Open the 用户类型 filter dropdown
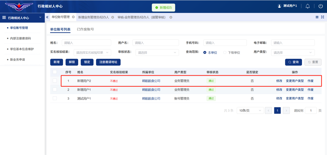Viewport: 327px width, 155px height. (x=293, y=53)
